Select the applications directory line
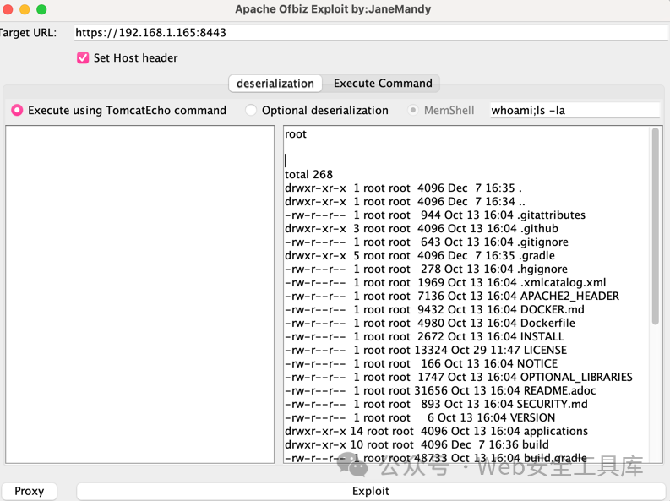The width and height of the screenshot is (670, 501). [x=436, y=432]
